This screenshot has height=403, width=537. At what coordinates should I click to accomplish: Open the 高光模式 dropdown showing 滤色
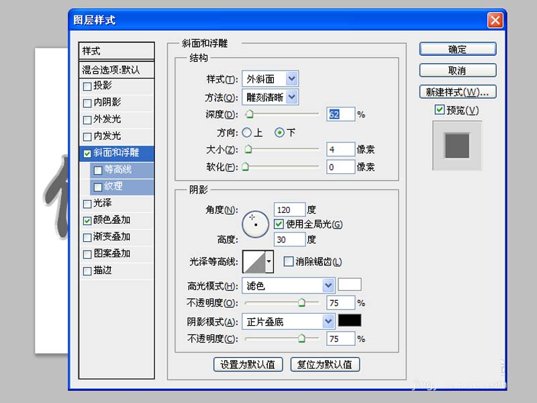289,285
